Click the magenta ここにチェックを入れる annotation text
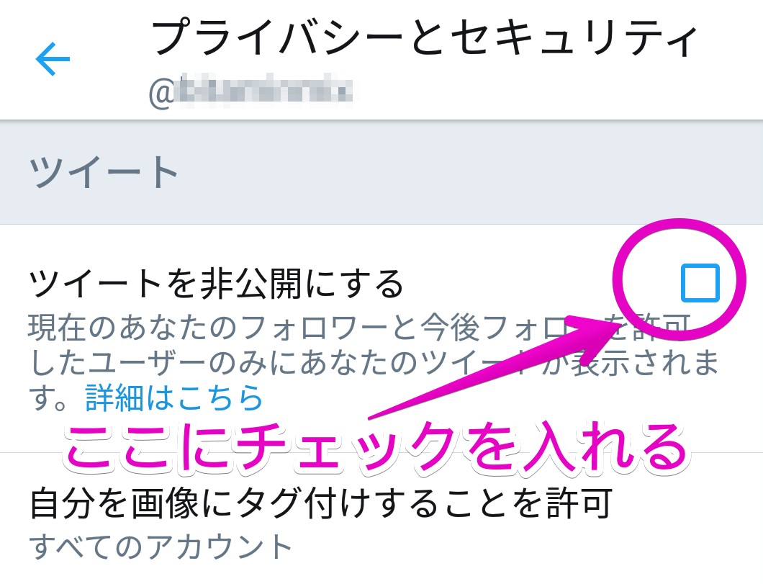This screenshot has width=763, height=584. [x=377, y=446]
